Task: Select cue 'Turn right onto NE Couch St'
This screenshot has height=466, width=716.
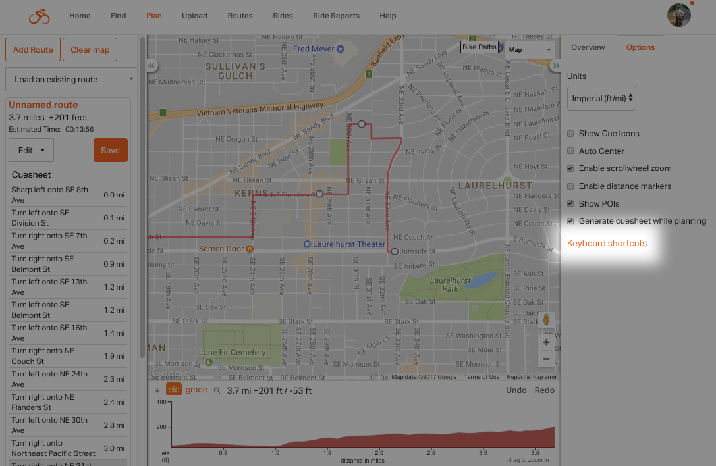Action: 68,356
